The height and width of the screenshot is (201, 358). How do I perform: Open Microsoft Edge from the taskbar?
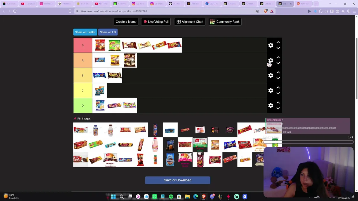point(196,197)
